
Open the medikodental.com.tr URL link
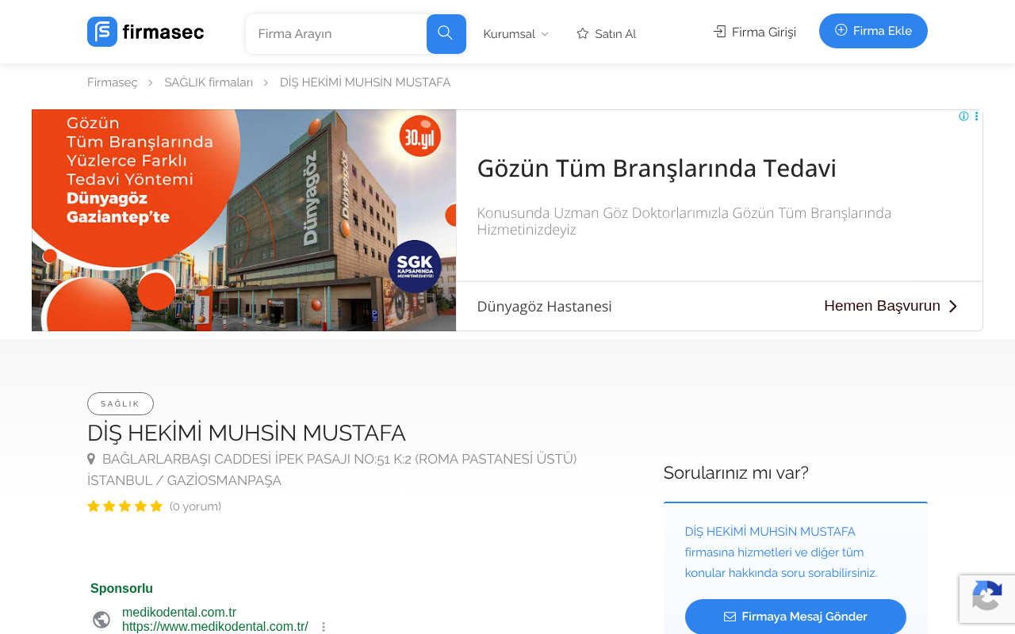tap(215, 627)
